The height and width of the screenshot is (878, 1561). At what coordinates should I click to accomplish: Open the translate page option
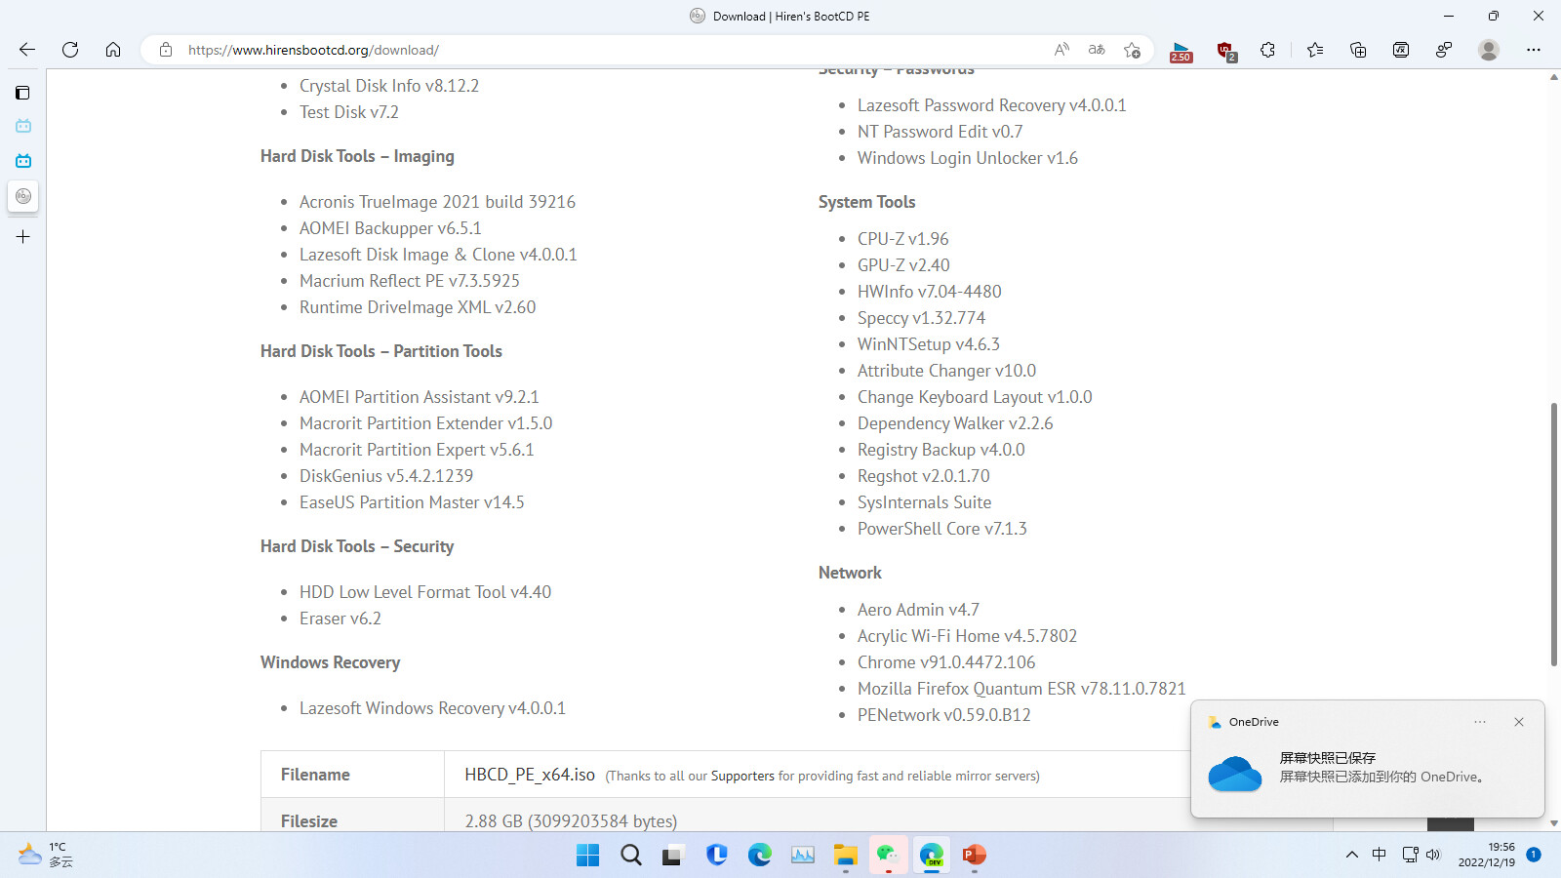pyautogui.click(x=1097, y=50)
